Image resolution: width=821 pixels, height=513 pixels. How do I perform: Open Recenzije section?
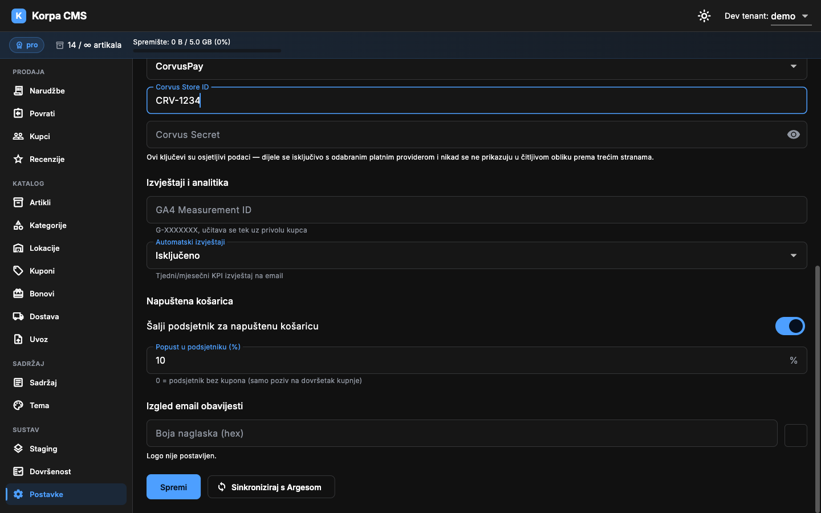tap(66, 159)
